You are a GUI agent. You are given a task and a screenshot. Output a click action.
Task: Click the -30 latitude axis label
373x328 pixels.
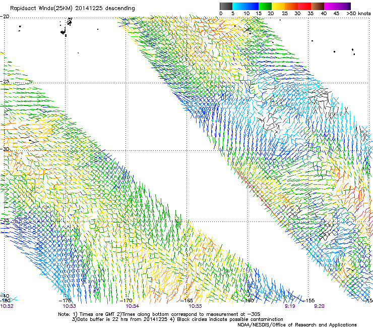click(x=5, y=149)
